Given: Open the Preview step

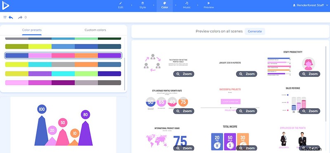Looking at the screenshot, I should 209,6.
